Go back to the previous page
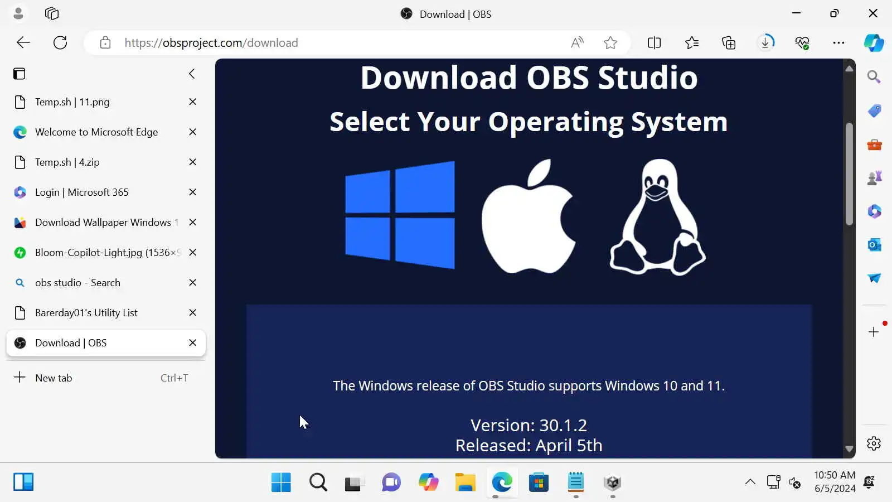Screen dimensions: 892x502 click(23, 42)
